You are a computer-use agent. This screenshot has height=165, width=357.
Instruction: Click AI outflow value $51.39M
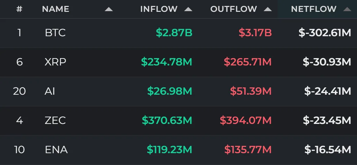[251, 91]
